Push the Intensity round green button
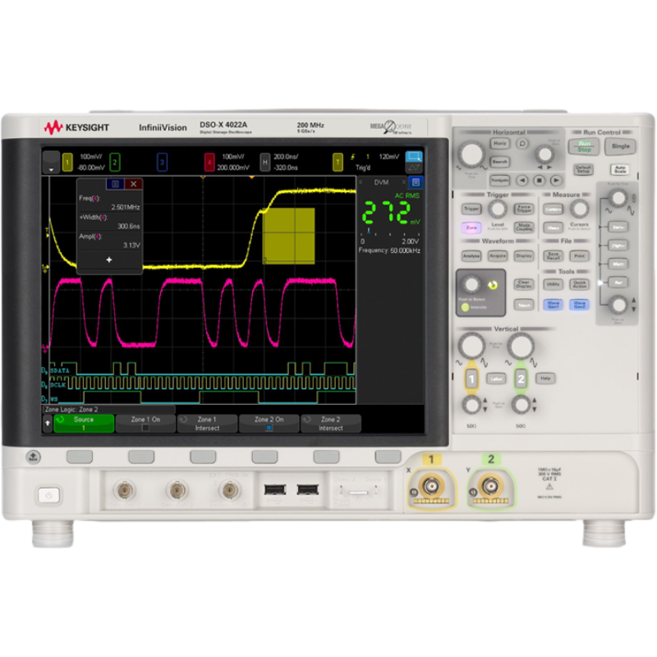The height and width of the screenshot is (657, 657). coord(465,307)
